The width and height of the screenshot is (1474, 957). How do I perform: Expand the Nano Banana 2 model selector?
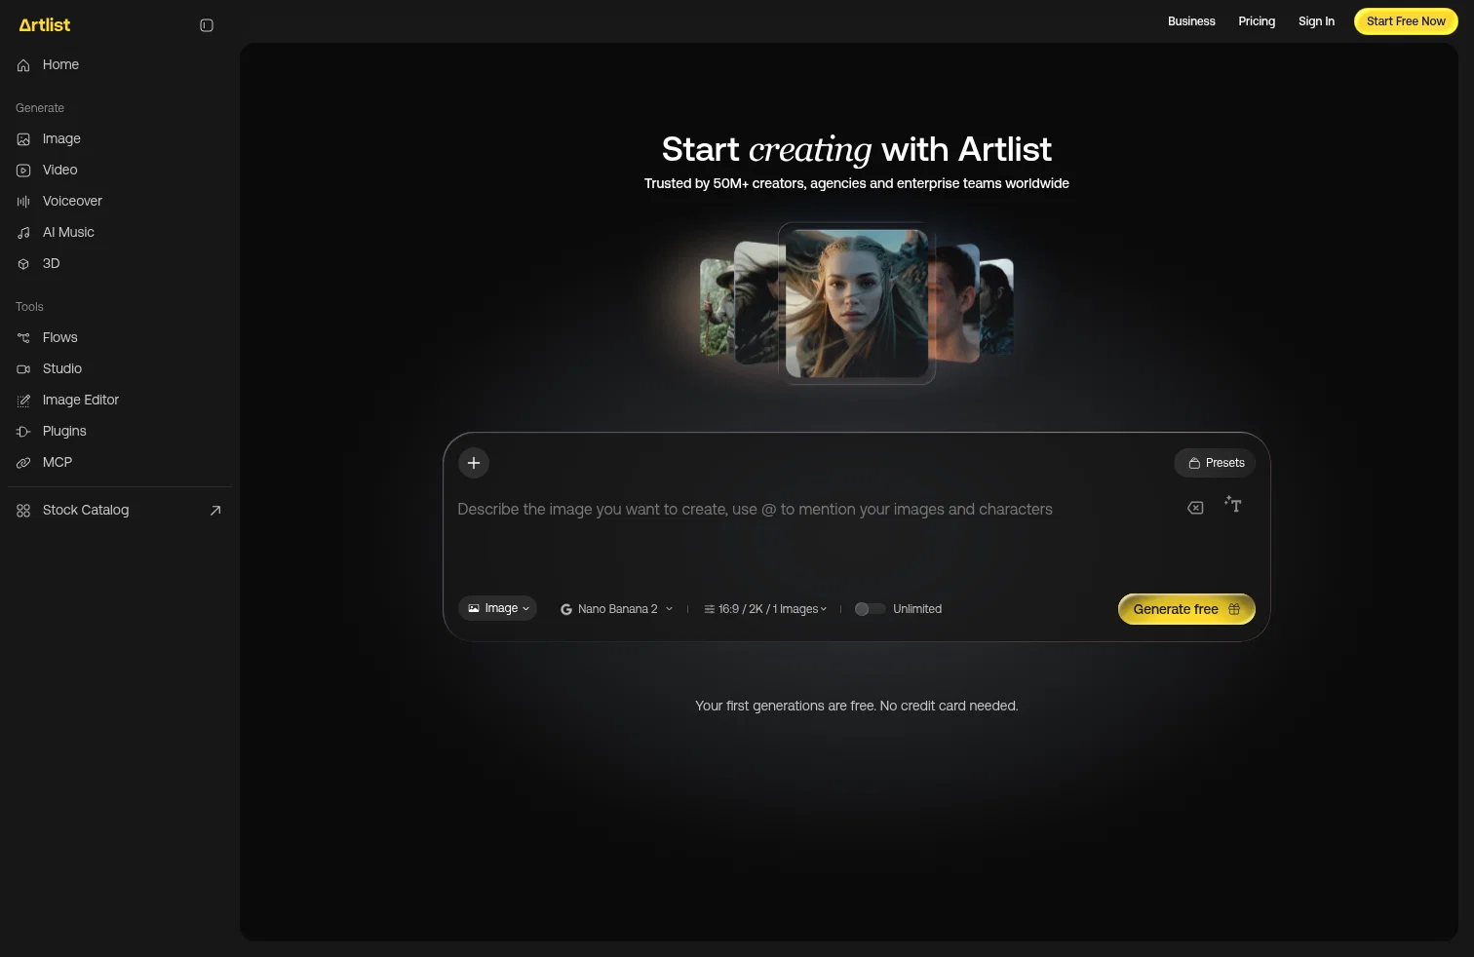pyautogui.click(x=616, y=609)
